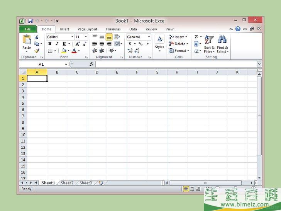Click the Orientation text rotation icon

112,51
